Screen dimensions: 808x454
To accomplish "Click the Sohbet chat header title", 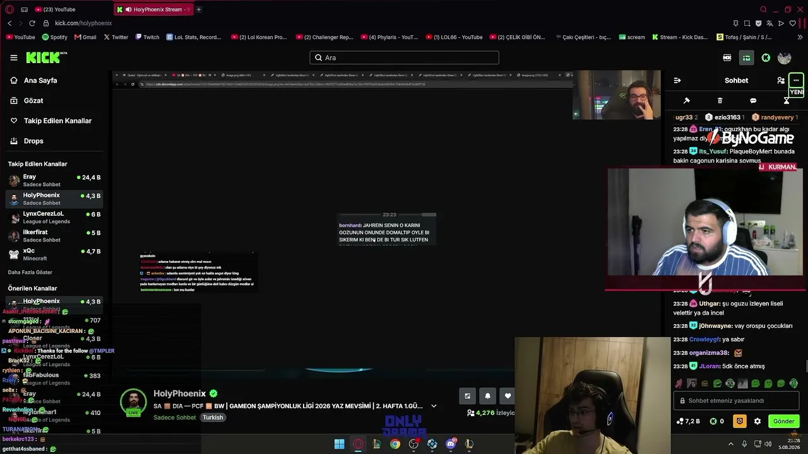I will 736,81.
